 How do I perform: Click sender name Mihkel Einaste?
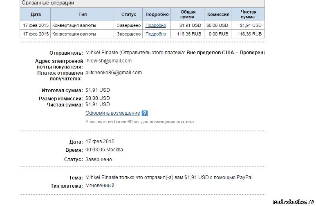point(102,53)
